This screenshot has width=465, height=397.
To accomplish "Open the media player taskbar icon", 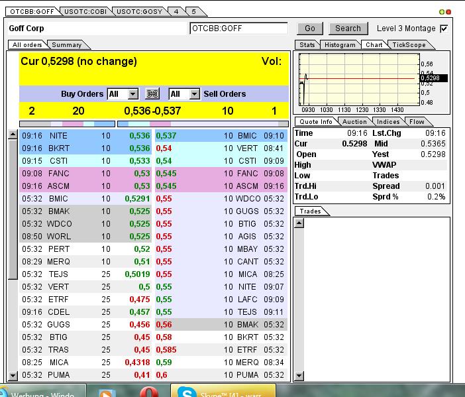I will tap(107, 392).
